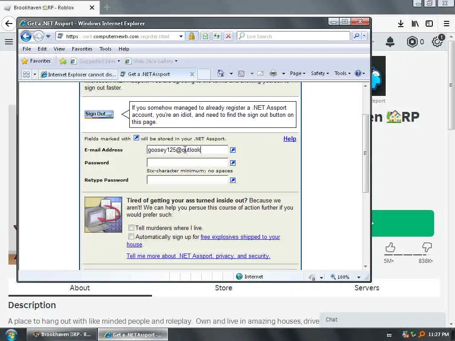Switch to Internet Explorer cannot display tab
Image resolution: width=455 pixels, height=341 pixels.
[78, 75]
